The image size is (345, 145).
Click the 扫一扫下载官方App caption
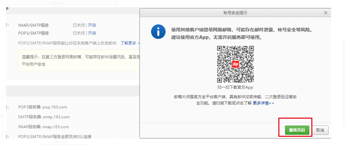tap(235, 87)
